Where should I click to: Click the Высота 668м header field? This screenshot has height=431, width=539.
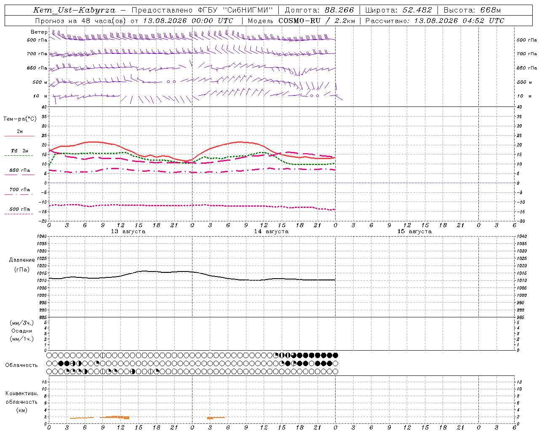472,10
